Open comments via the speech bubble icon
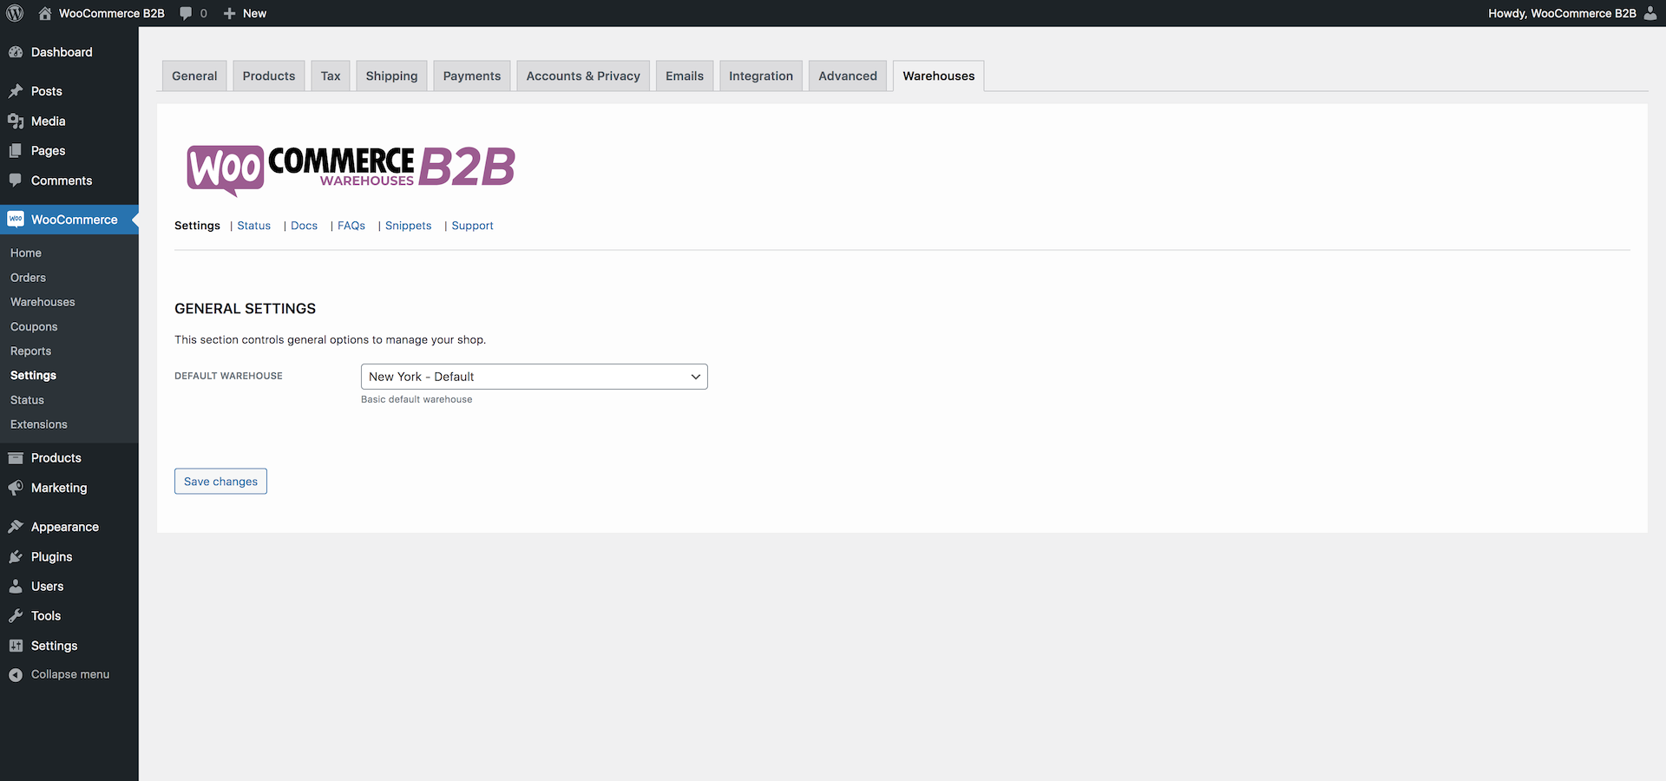This screenshot has width=1666, height=781. point(186,13)
